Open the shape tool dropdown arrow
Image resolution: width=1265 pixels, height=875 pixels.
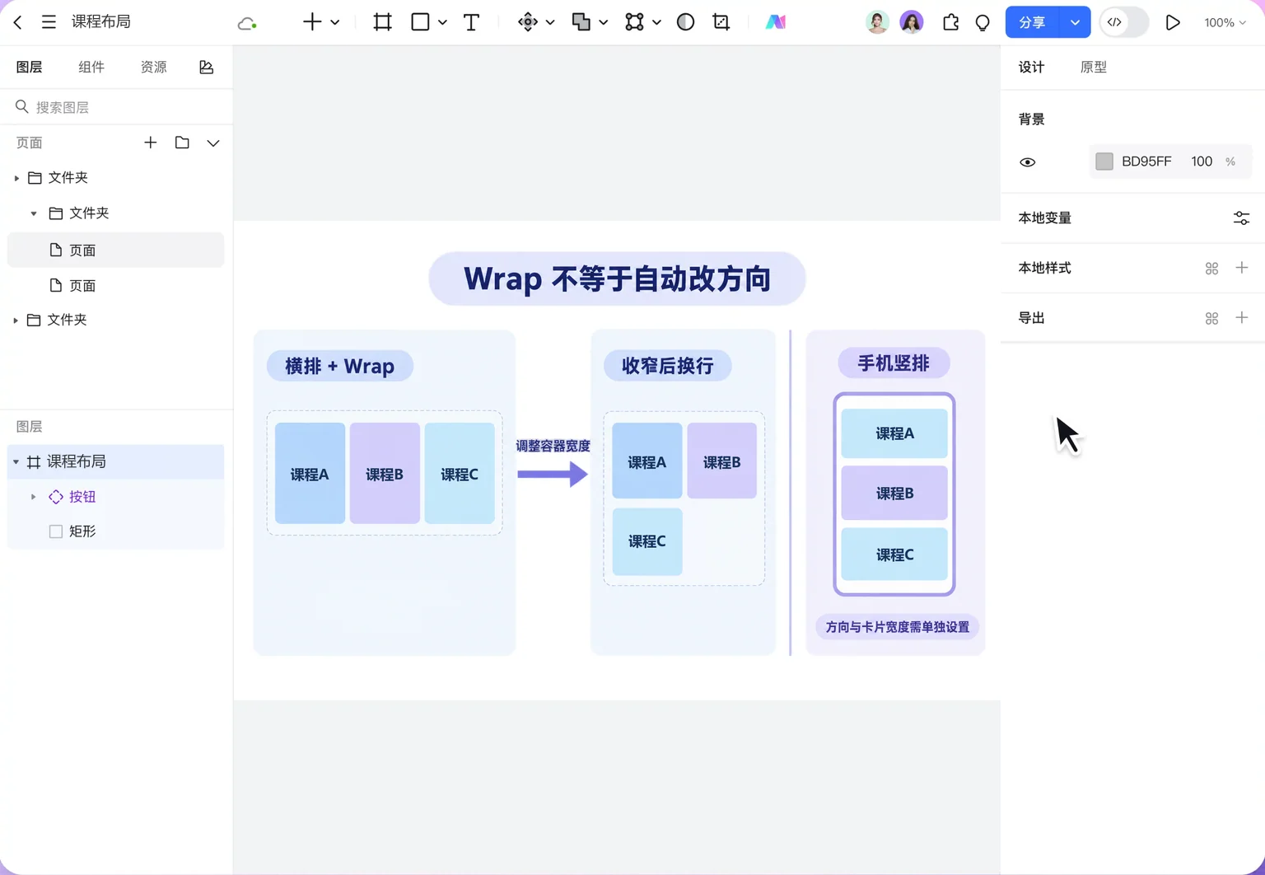coord(442,22)
